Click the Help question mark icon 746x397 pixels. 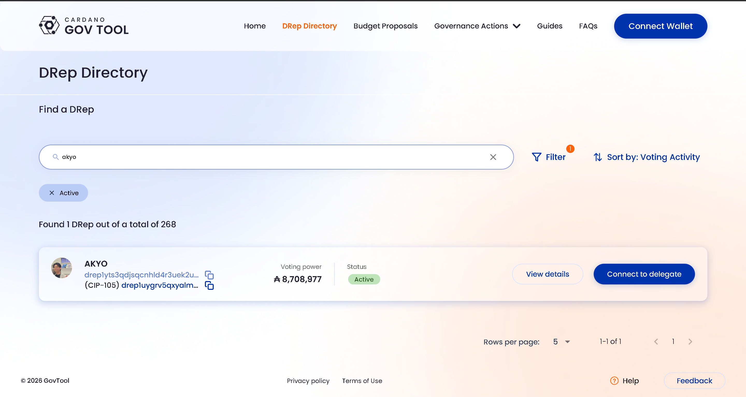(x=614, y=381)
